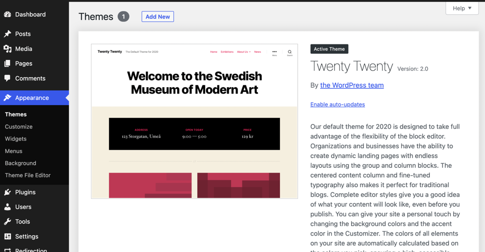The image size is (485, 252).
Task: Click the Appearance paintbrush icon
Action: click(x=7, y=98)
